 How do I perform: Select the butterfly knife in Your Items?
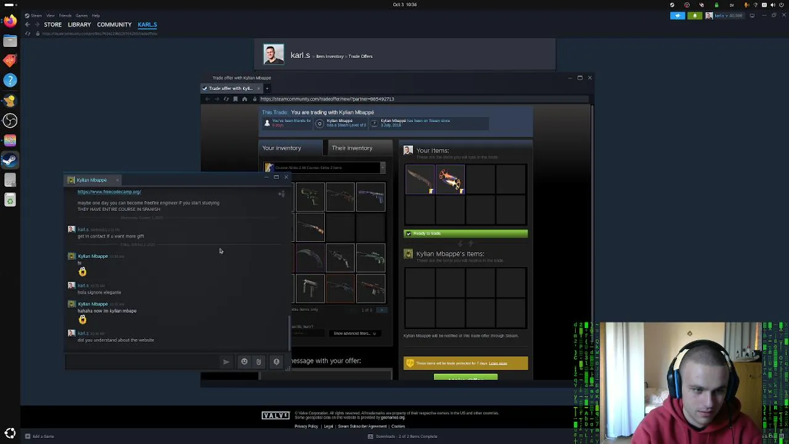coord(420,179)
